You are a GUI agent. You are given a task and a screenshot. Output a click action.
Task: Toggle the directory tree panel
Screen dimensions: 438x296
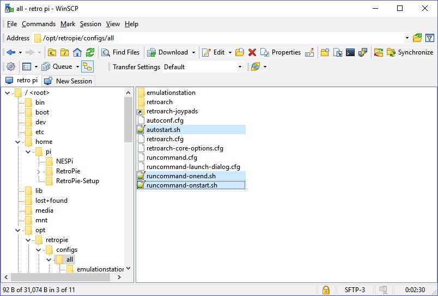[87, 67]
